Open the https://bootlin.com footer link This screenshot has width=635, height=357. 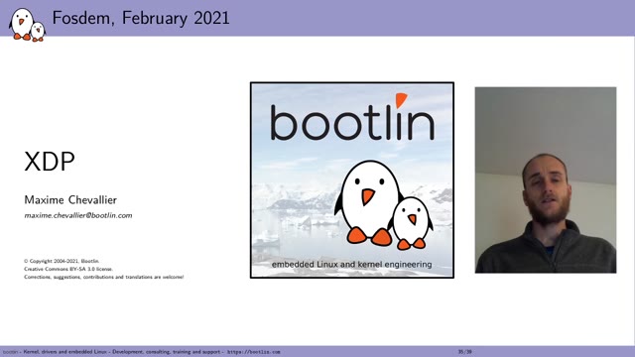click(254, 352)
